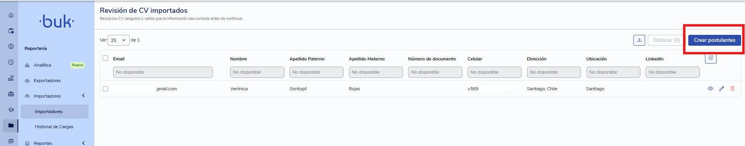
Task: Click the cell 'Rojas'
Action: point(354,89)
